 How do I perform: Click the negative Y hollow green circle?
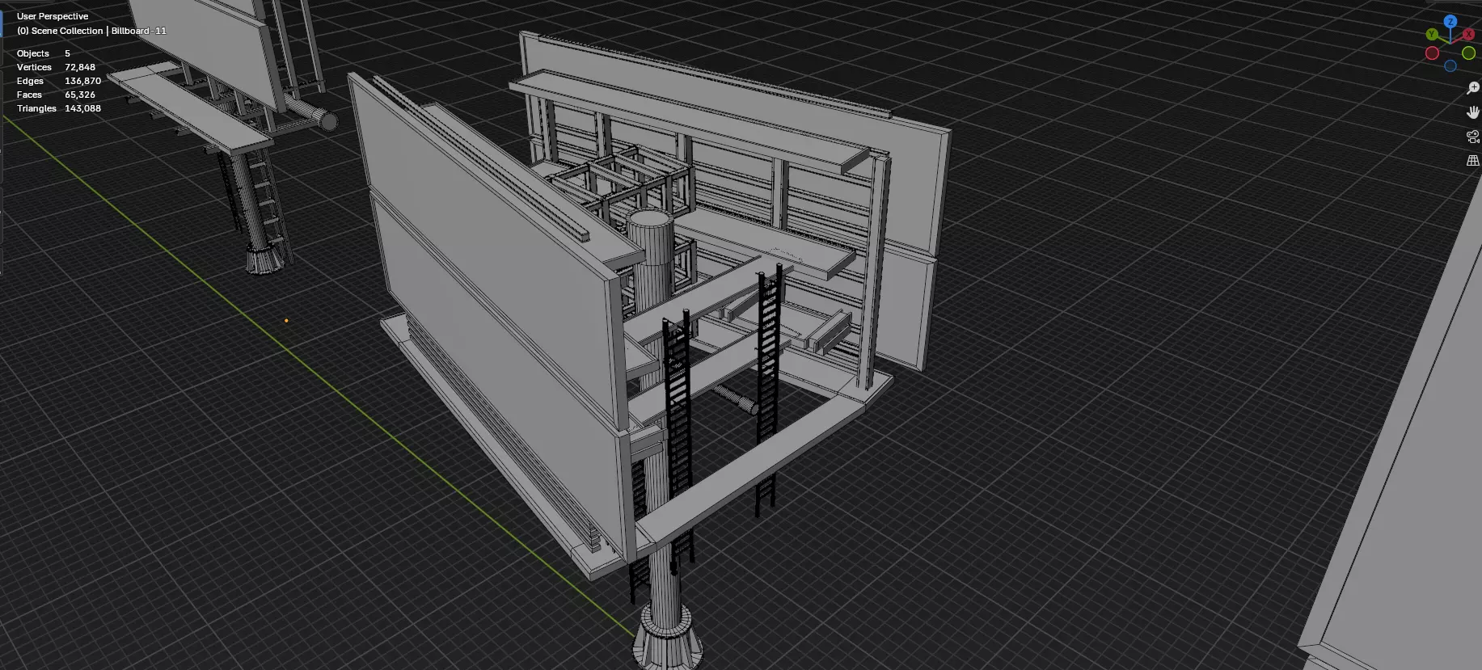pos(1468,53)
